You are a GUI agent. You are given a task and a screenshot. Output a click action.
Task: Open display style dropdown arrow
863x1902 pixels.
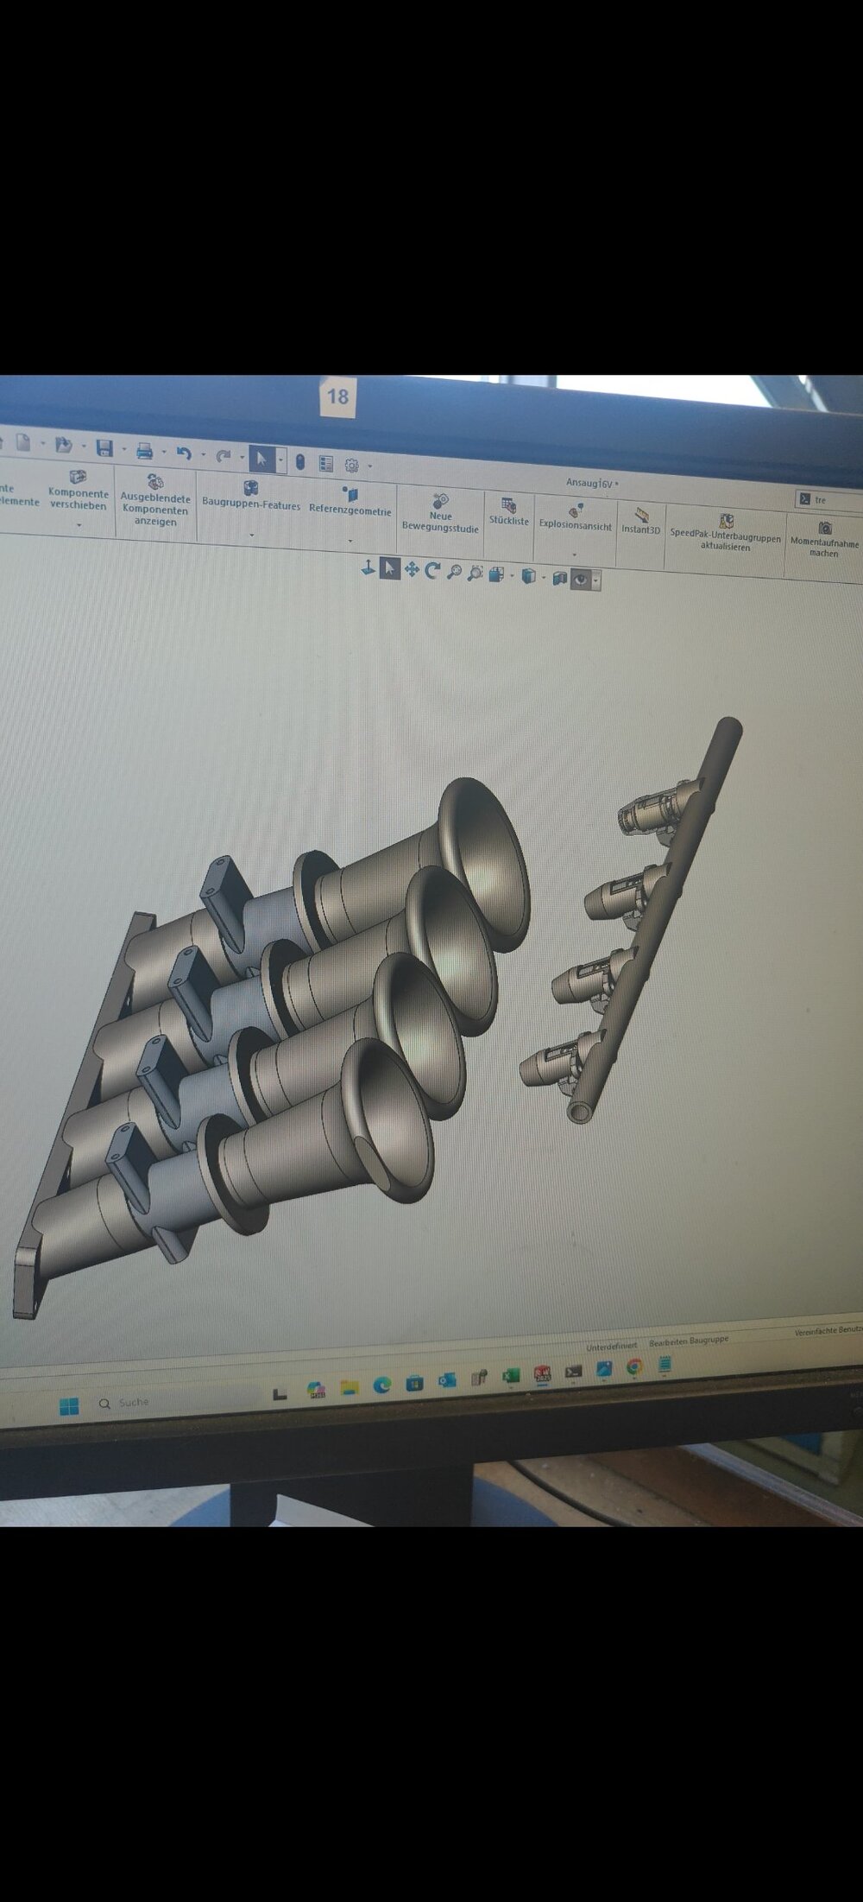(x=545, y=577)
